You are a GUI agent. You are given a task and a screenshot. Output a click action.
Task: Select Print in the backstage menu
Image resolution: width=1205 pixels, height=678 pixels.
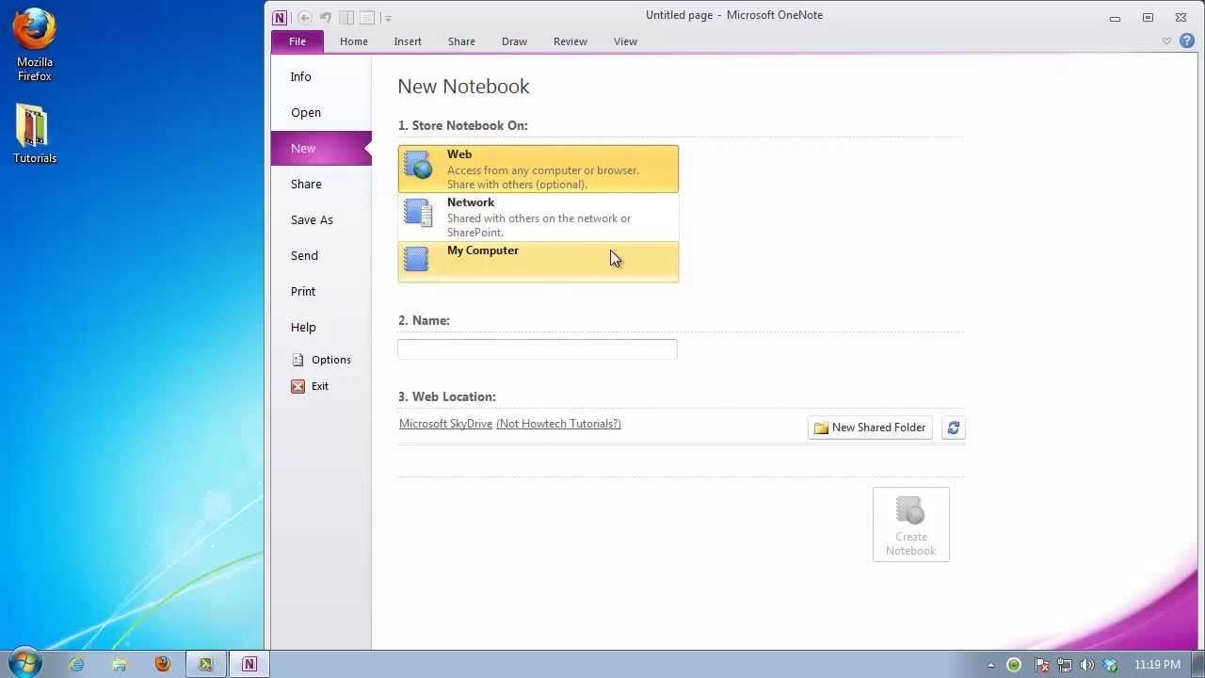(321, 292)
